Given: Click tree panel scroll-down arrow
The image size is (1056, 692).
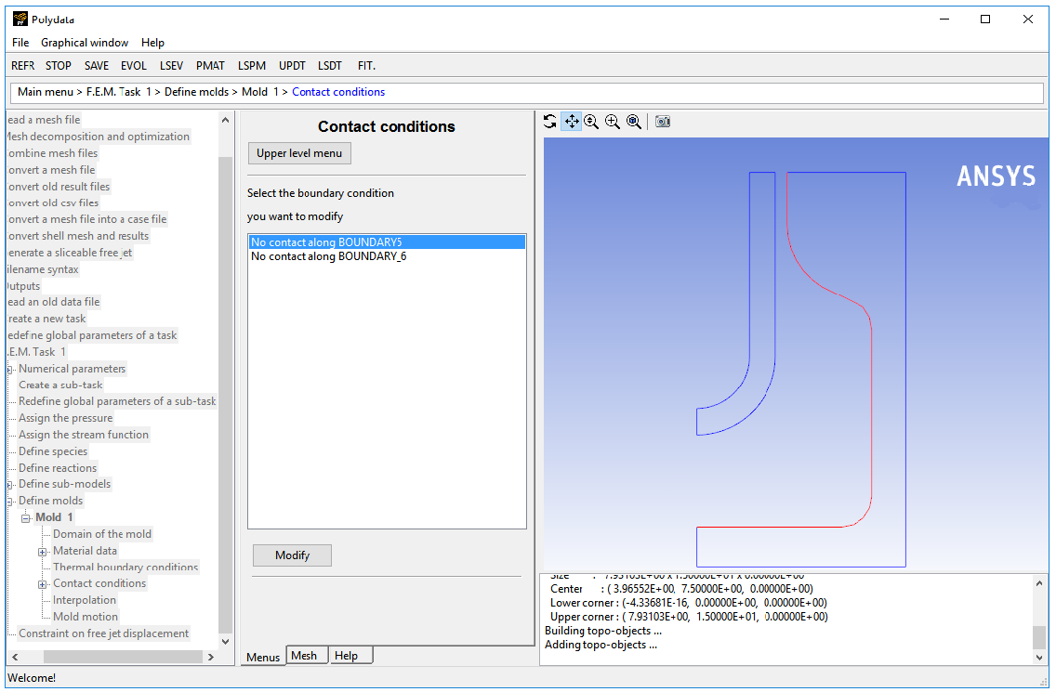Looking at the screenshot, I should click(x=226, y=642).
